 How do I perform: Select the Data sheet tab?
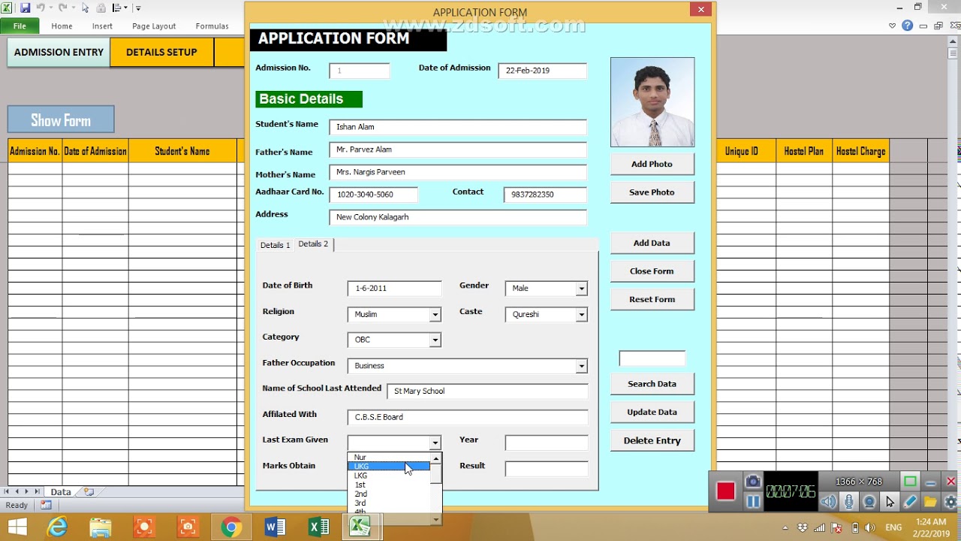pyautogui.click(x=61, y=492)
